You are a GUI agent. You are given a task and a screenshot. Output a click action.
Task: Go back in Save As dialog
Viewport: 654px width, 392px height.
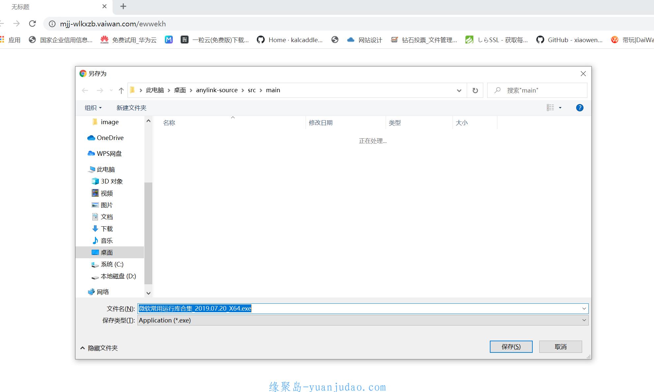85,90
